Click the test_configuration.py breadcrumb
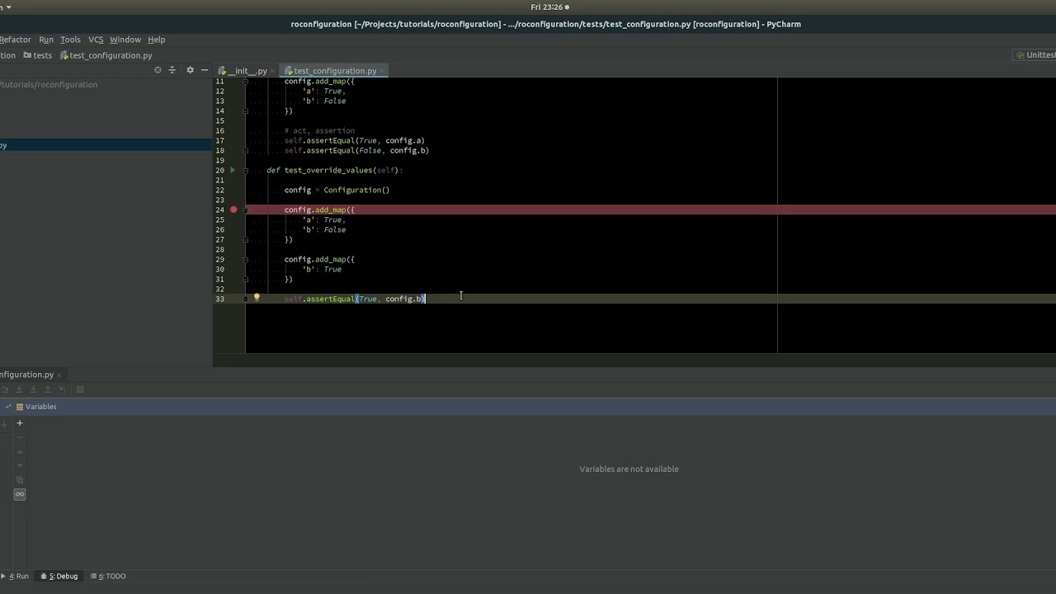1056x594 pixels. (106, 55)
